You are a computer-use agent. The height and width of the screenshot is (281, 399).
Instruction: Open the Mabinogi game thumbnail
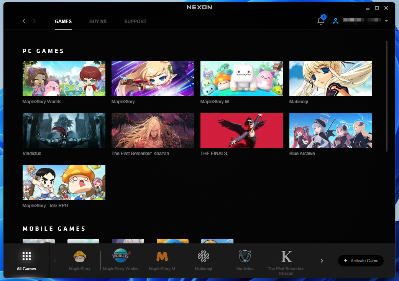point(331,78)
